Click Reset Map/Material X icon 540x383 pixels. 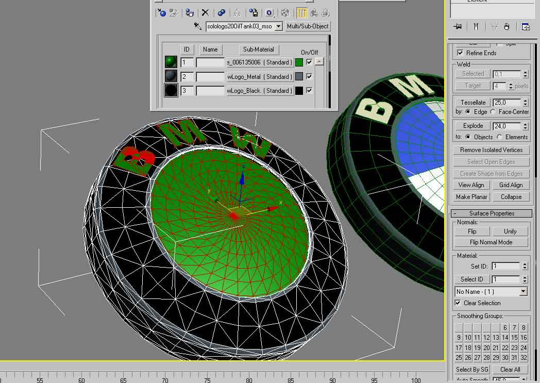click(x=205, y=13)
